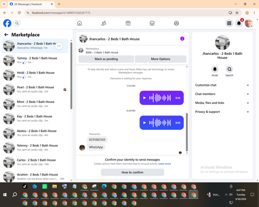Image resolution: width=259 pixels, height=207 pixels.
Task: Open the Yelenny - 2 Beds 1 Bath House chat
Action: 35,147
